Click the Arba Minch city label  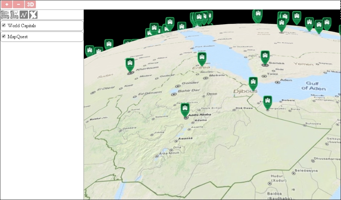169,153
